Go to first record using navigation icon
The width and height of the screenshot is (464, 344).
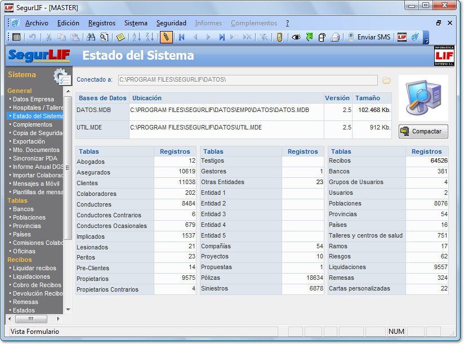coord(181,37)
